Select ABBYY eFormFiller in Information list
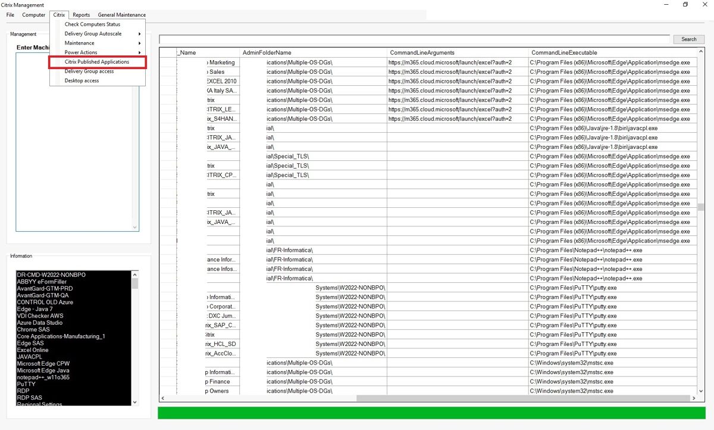The width and height of the screenshot is (714, 430). 42,282
